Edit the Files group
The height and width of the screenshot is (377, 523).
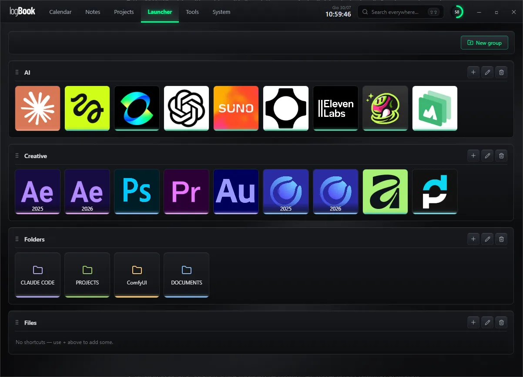click(x=488, y=322)
